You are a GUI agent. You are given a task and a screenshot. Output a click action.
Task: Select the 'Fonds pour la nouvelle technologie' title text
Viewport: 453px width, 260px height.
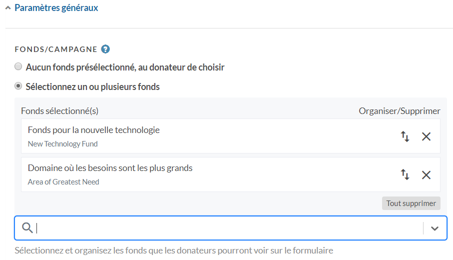94,130
